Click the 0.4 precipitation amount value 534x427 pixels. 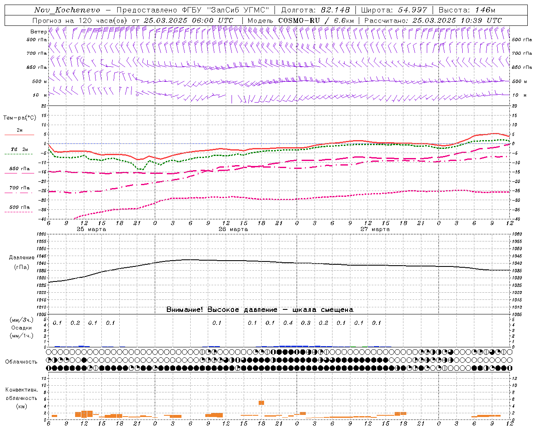pos(288,323)
